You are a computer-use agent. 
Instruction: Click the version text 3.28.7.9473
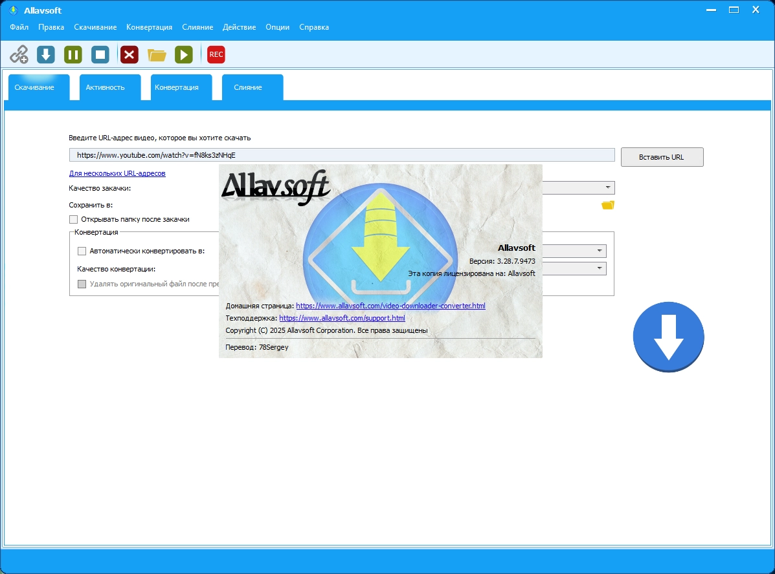coord(516,261)
